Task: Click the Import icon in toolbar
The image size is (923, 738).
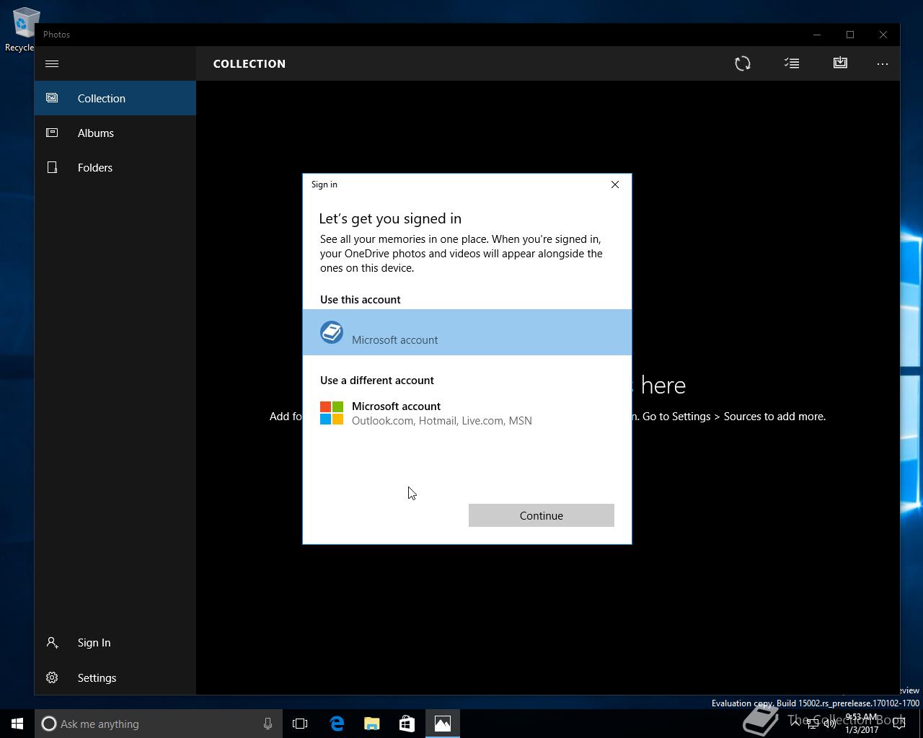Action: coord(840,63)
